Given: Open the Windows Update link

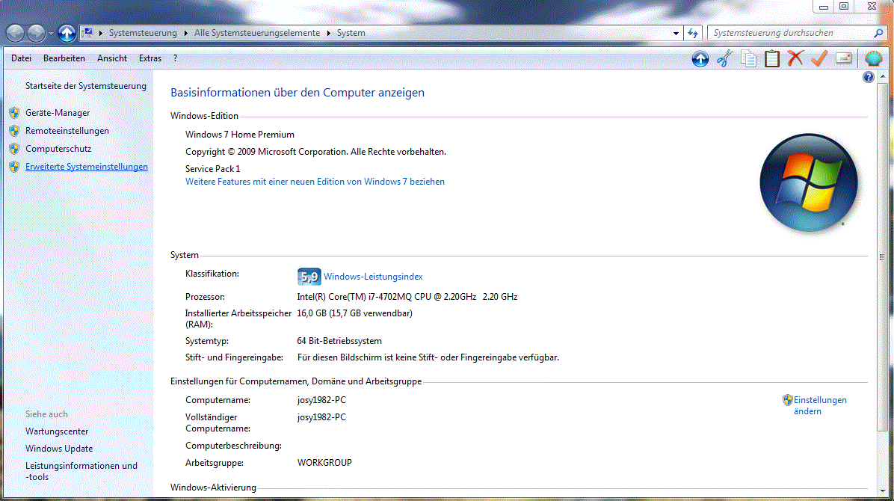Looking at the screenshot, I should pos(59,449).
